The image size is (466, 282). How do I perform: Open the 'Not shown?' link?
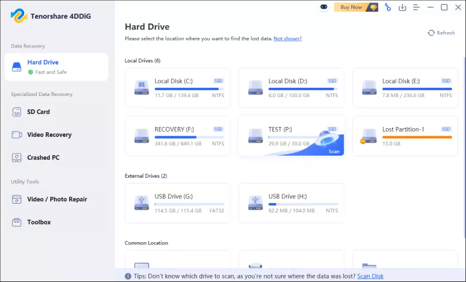pyautogui.click(x=287, y=39)
